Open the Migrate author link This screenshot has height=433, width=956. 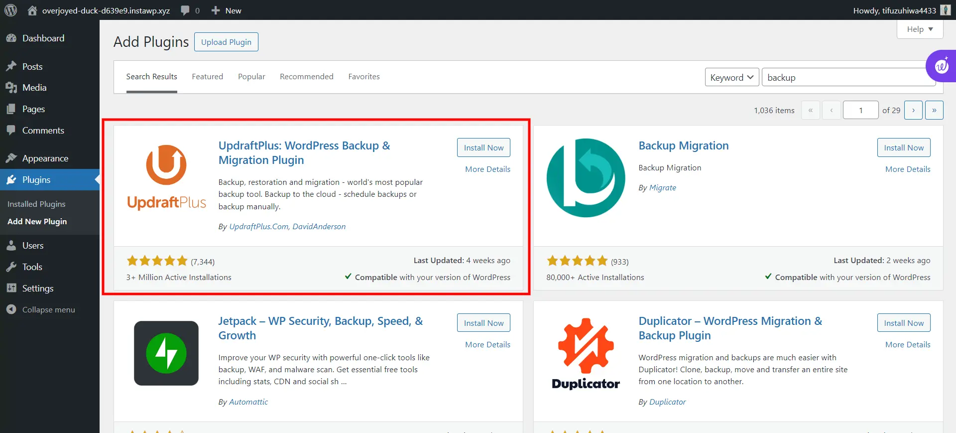663,188
